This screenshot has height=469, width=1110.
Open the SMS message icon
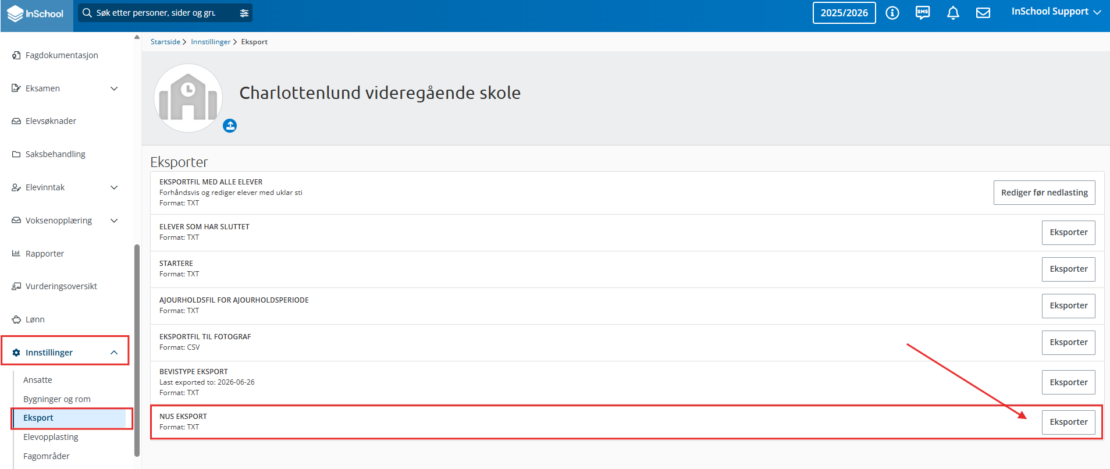(x=923, y=13)
